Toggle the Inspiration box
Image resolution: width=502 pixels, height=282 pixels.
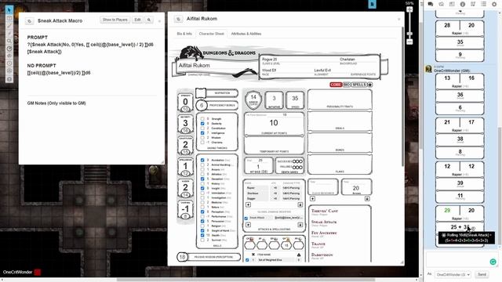(201, 93)
